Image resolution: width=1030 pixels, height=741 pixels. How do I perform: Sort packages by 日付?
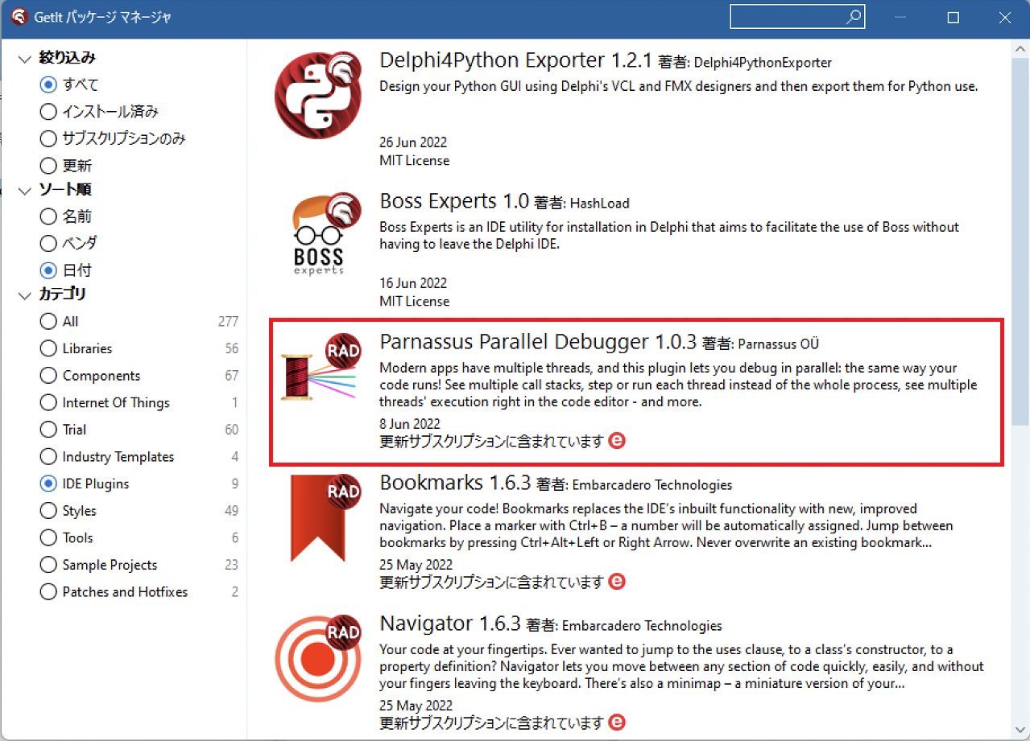66,270
